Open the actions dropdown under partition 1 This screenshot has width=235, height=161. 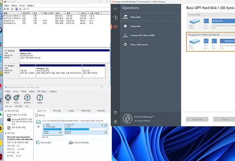[45, 137]
